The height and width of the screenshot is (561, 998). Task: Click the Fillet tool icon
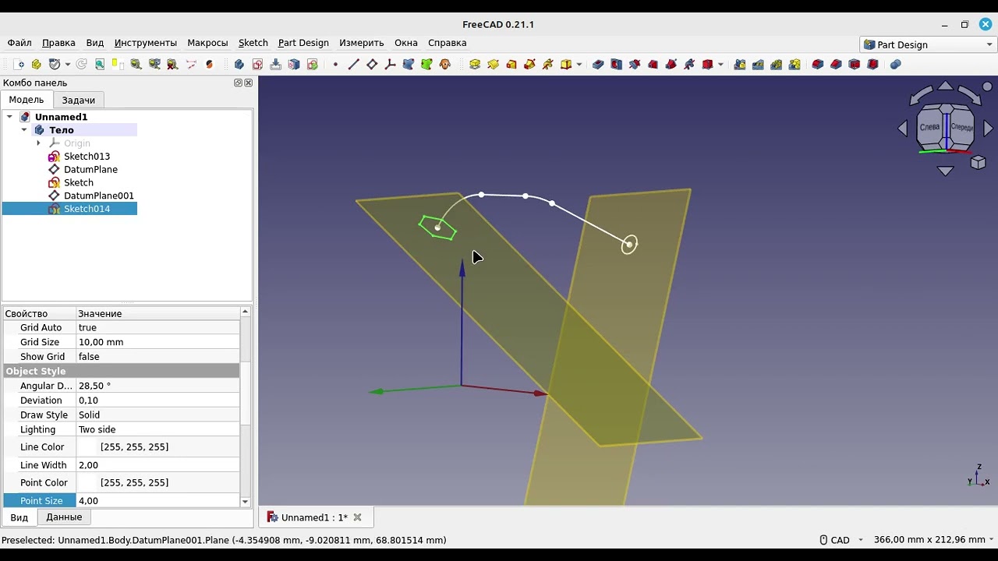pyautogui.click(x=817, y=65)
